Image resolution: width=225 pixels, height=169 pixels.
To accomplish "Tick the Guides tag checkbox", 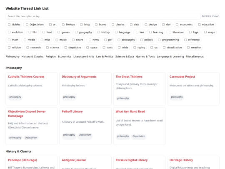I will tap(9, 25).
